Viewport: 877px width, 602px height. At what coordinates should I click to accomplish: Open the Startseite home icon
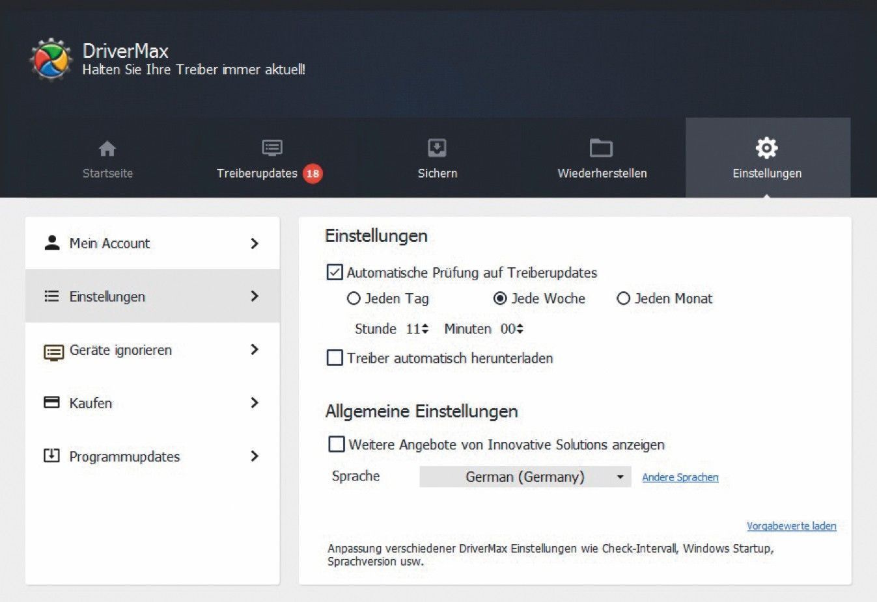(107, 149)
